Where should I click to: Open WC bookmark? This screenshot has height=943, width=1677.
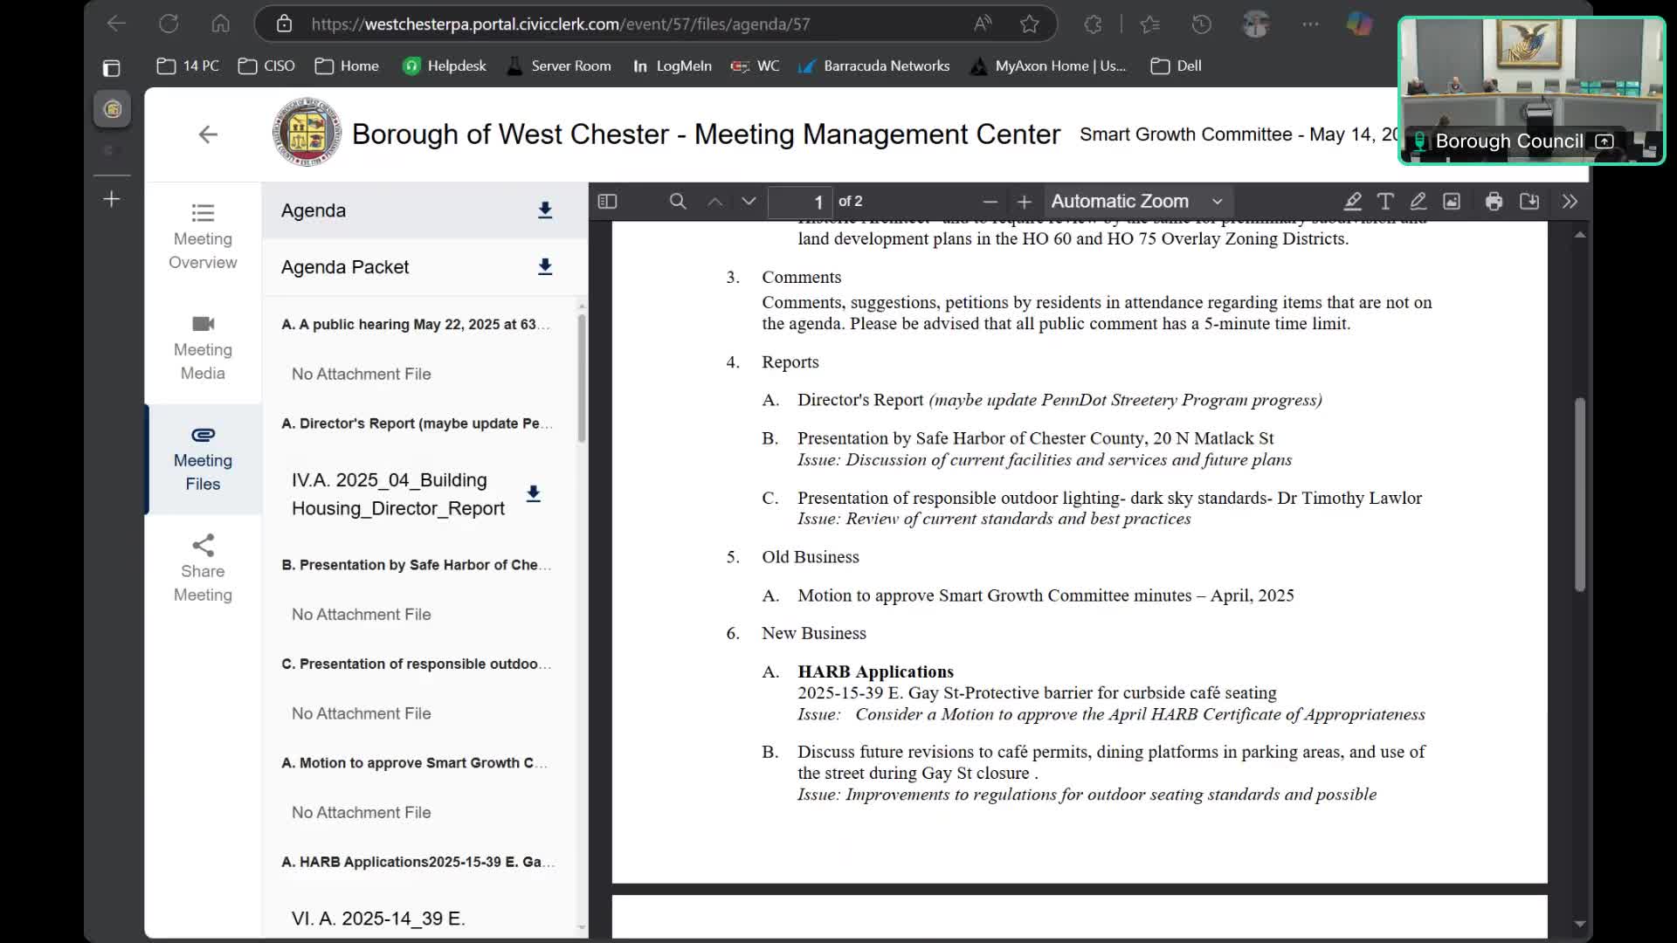click(756, 65)
